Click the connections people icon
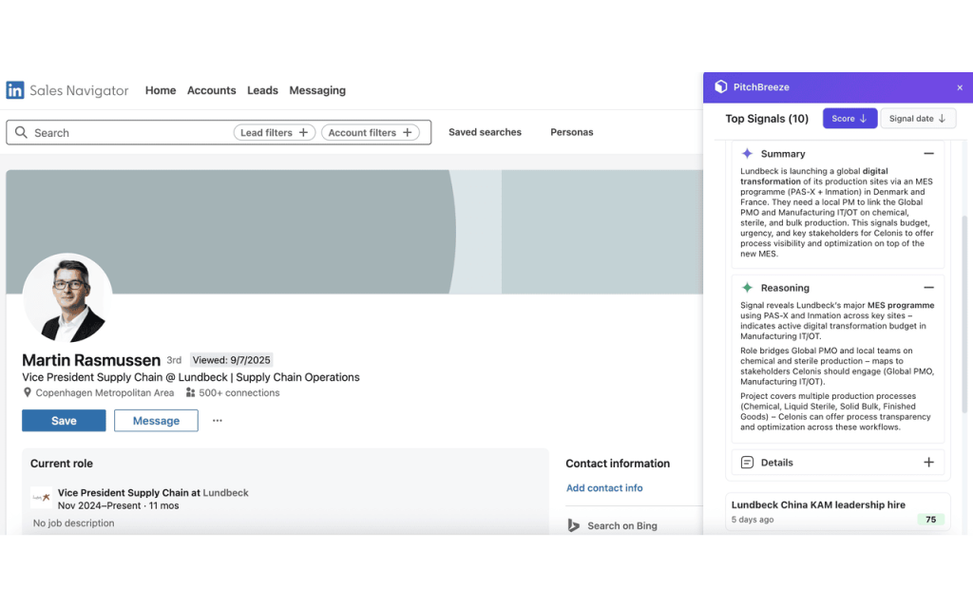 [190, 392]
